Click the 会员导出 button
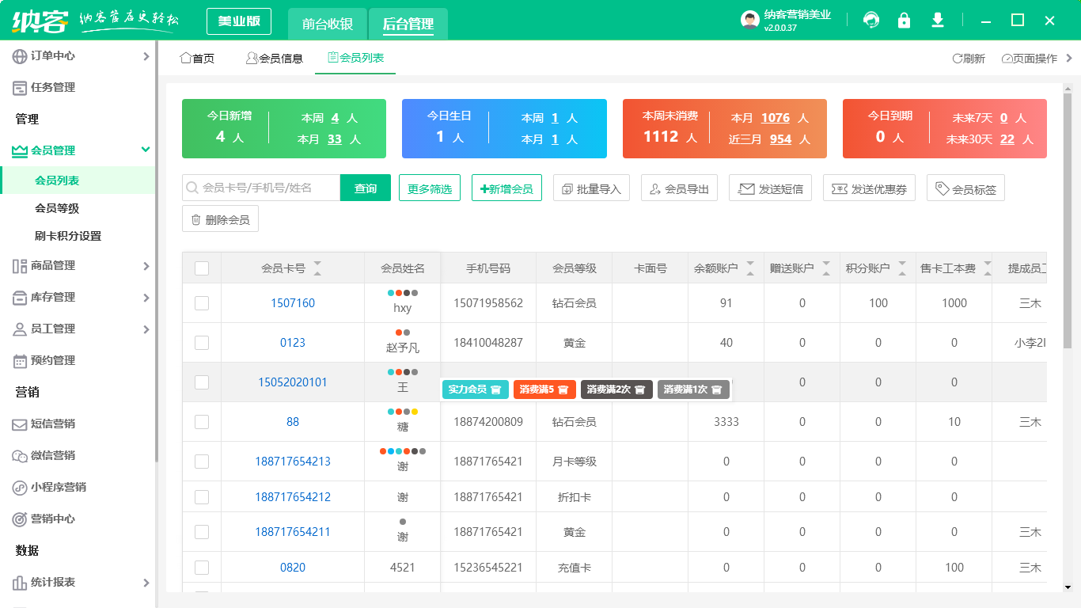Viewport: 1081px width, 608px height. coord(679,188)
